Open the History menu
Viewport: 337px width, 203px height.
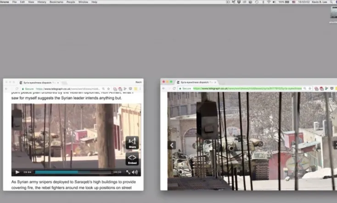[x=42, y=2]
